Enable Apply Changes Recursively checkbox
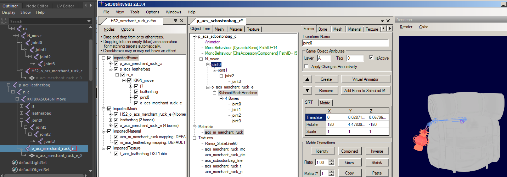The image size is (507, 177). coord(306,66)
